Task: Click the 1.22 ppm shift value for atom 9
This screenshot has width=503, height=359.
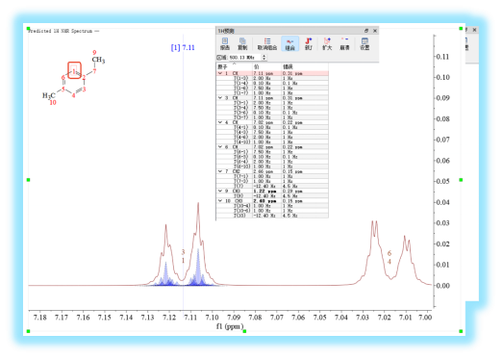Action: pos(265,191)
